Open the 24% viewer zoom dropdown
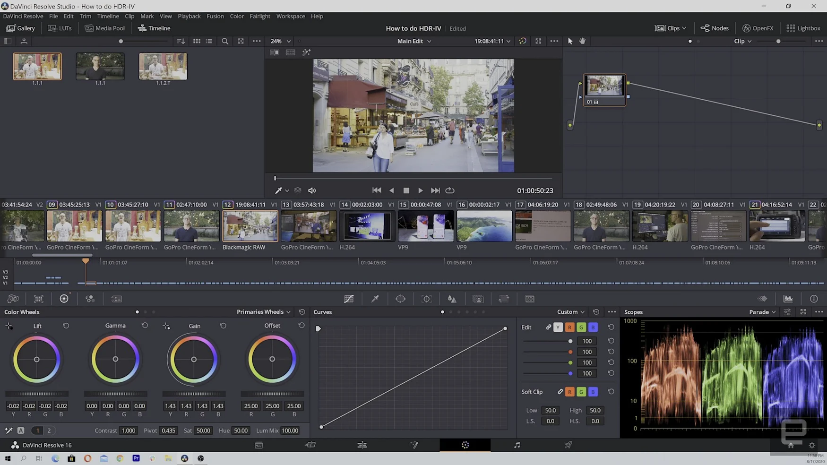Viewport: 827px width, 465px height. click(x=280, y=41)
